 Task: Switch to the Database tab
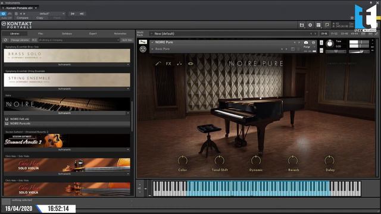click(x=67, y=33)
